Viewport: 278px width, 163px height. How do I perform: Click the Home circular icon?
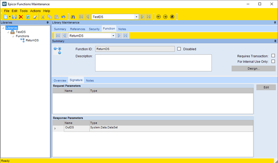tap(172, 17)
